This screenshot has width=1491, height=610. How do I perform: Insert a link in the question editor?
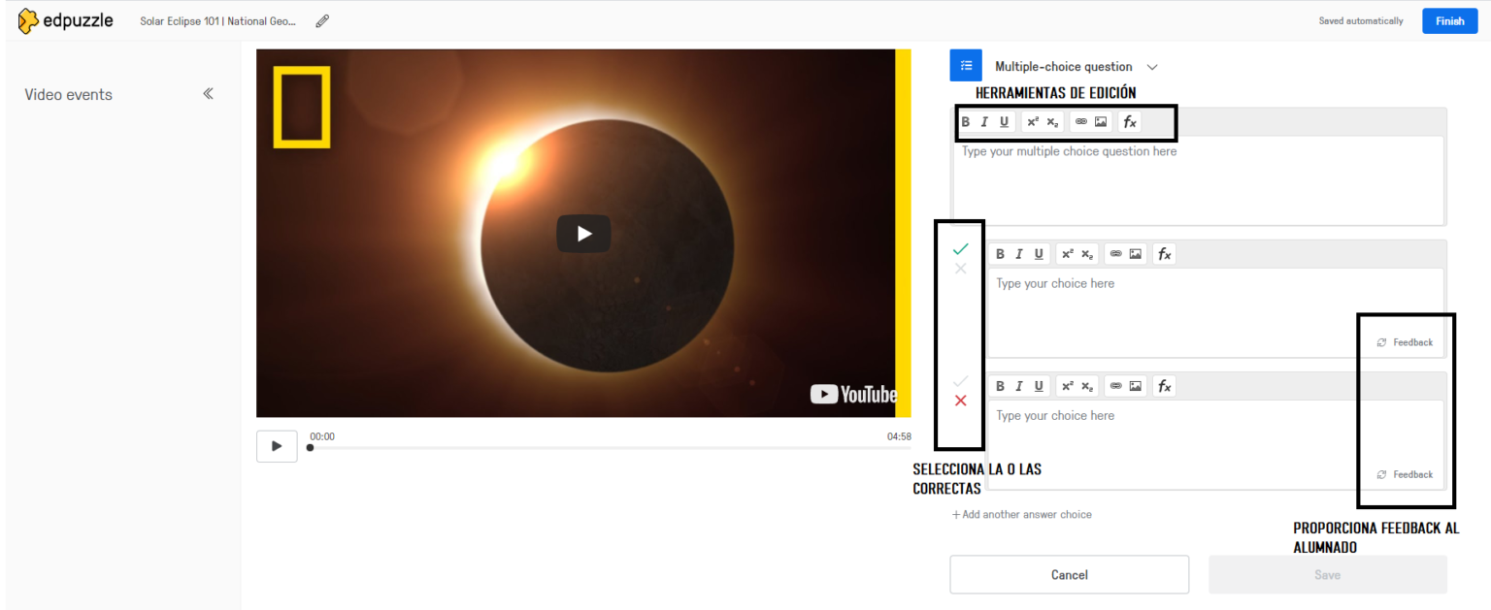tap(1081, 122)
